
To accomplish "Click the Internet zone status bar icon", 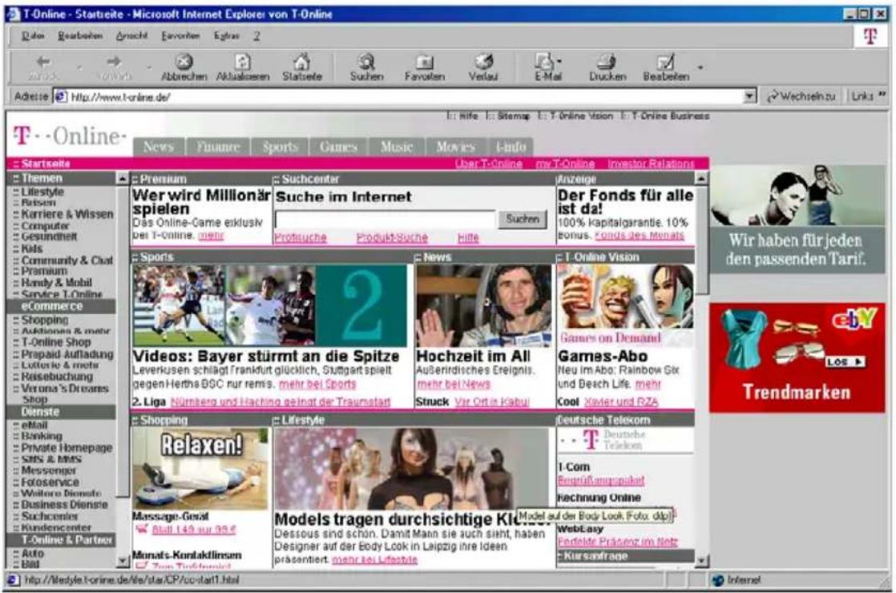I will point(718,580).
